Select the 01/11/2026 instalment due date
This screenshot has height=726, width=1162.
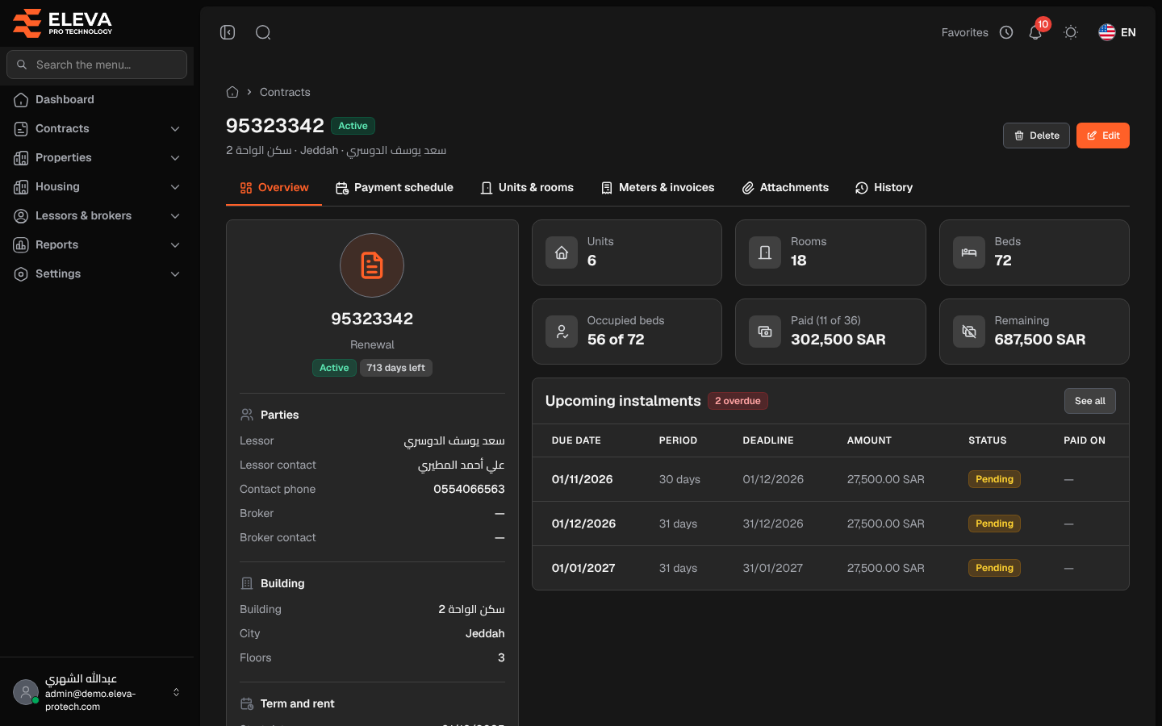(x=583, y=479)
